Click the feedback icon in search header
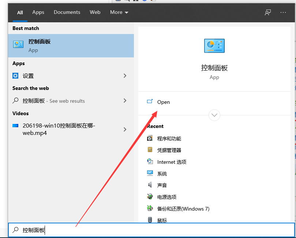The height and width of the screenshot is (238, 296). click(x=268, y=12)
